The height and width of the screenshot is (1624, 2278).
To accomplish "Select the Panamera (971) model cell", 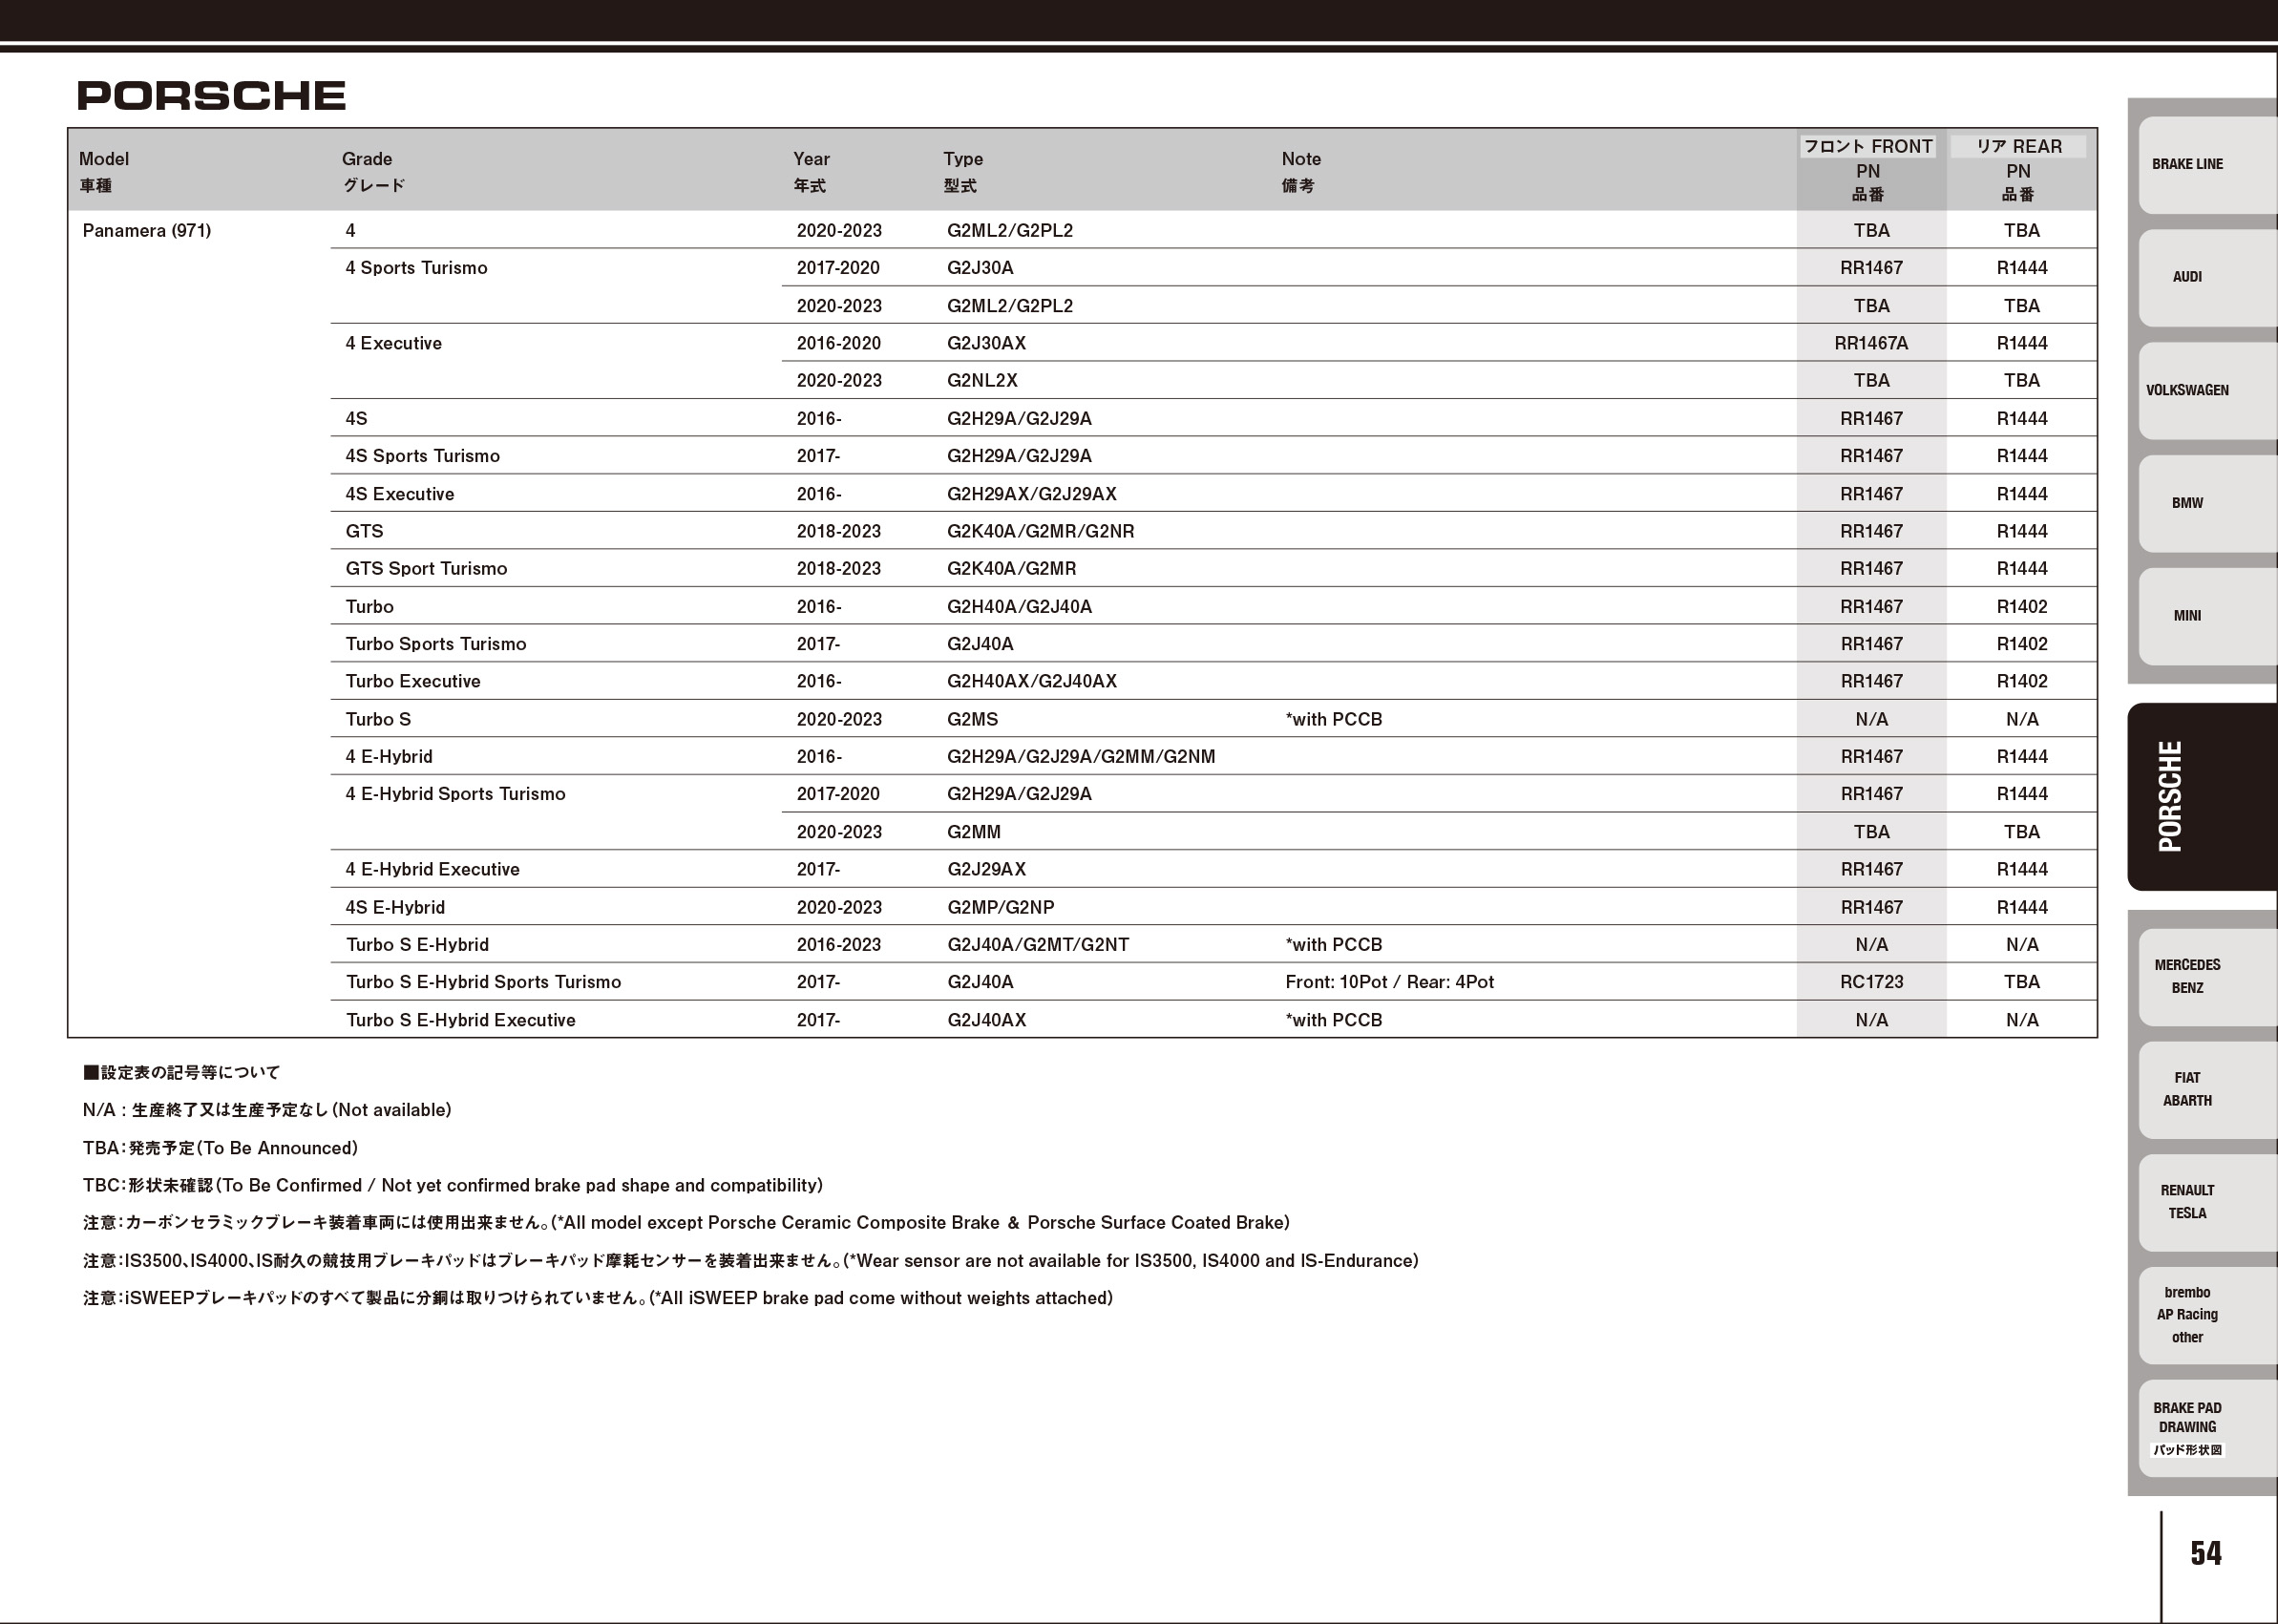I will click(x=146, y=231).
